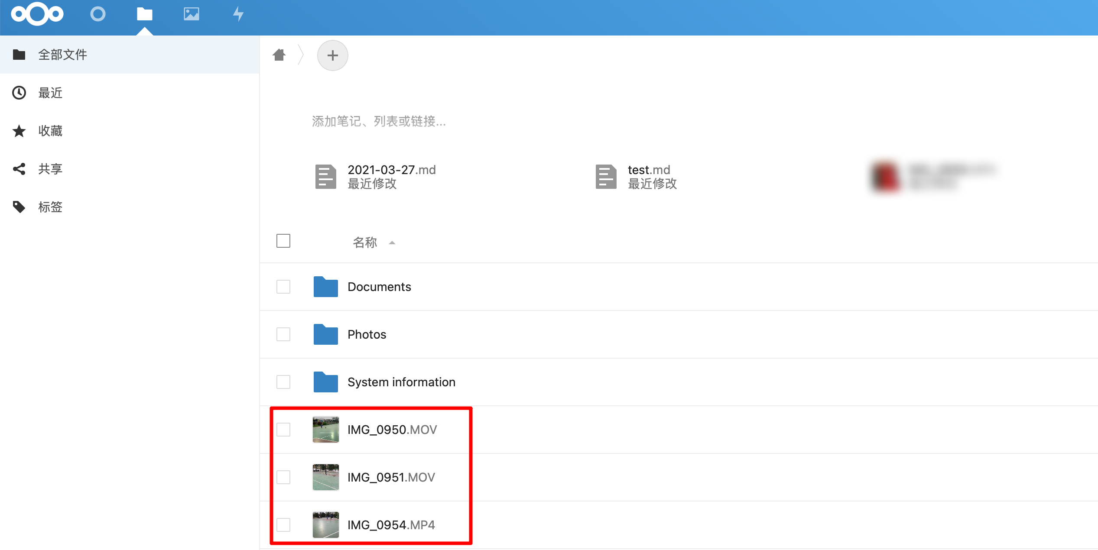Open IMG_0954.MP4 video thumbnail
Image resolution: width=1098 pixels, height=550 pixels.
(x=326, y=525)
